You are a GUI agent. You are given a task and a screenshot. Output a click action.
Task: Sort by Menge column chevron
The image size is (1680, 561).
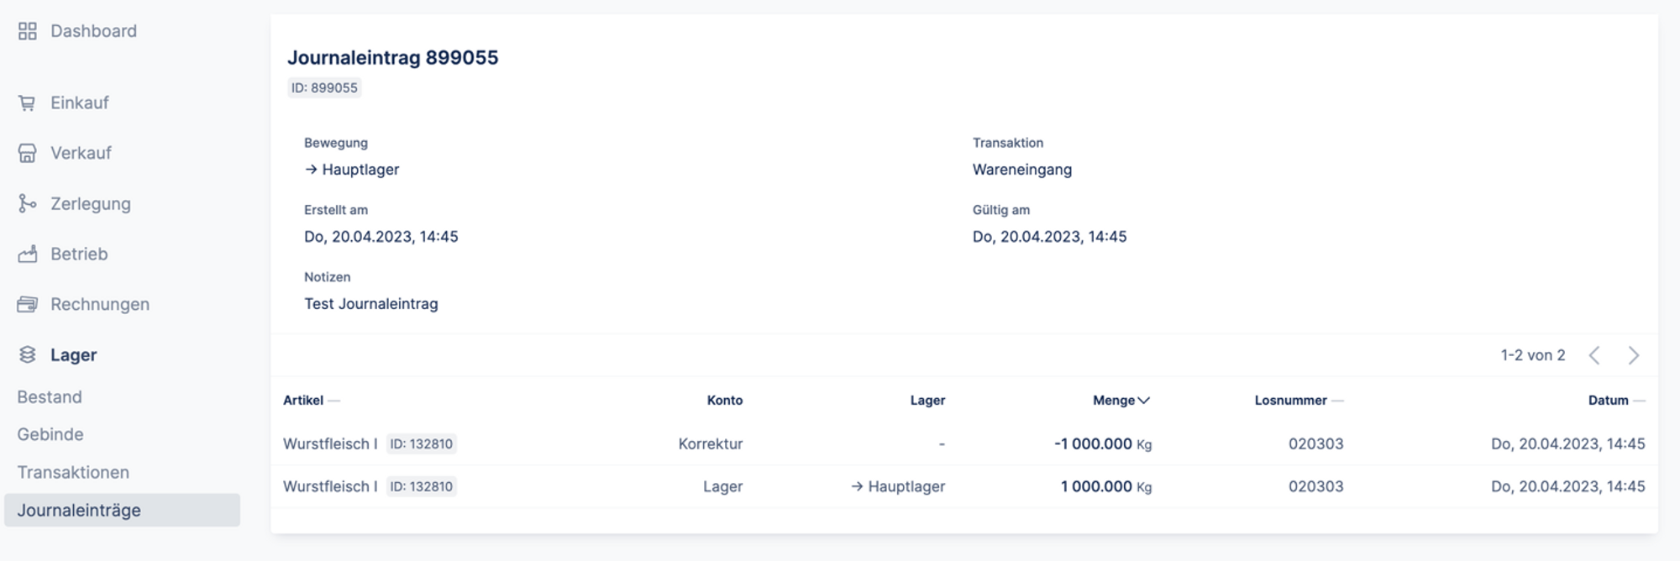[x=1143, y=401]
